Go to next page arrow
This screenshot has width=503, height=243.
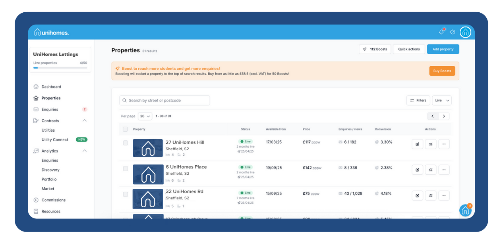pos(444,116)
